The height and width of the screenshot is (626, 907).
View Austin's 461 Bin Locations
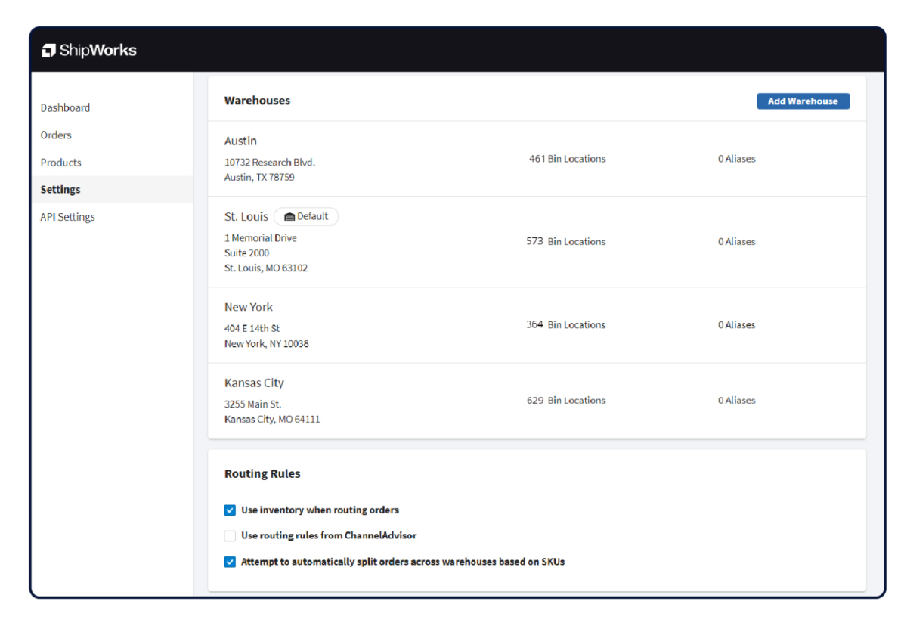(567, 159)
